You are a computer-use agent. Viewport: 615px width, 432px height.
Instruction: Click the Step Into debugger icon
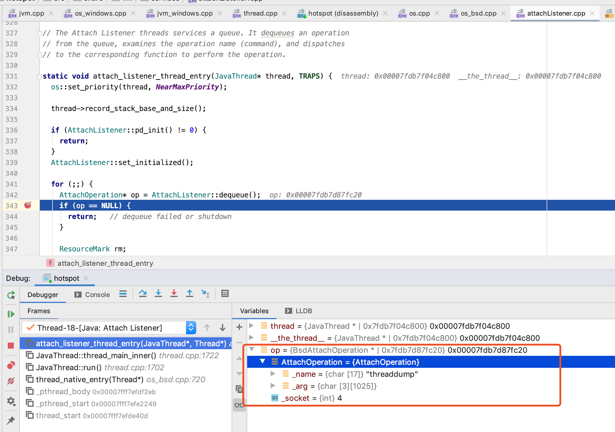(x=158, y=294)
